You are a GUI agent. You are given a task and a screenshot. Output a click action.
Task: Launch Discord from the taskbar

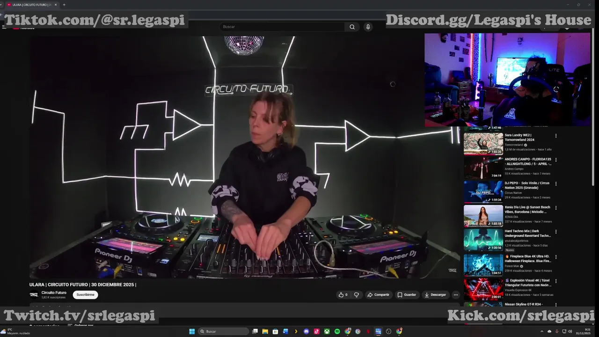click(307, 331)
